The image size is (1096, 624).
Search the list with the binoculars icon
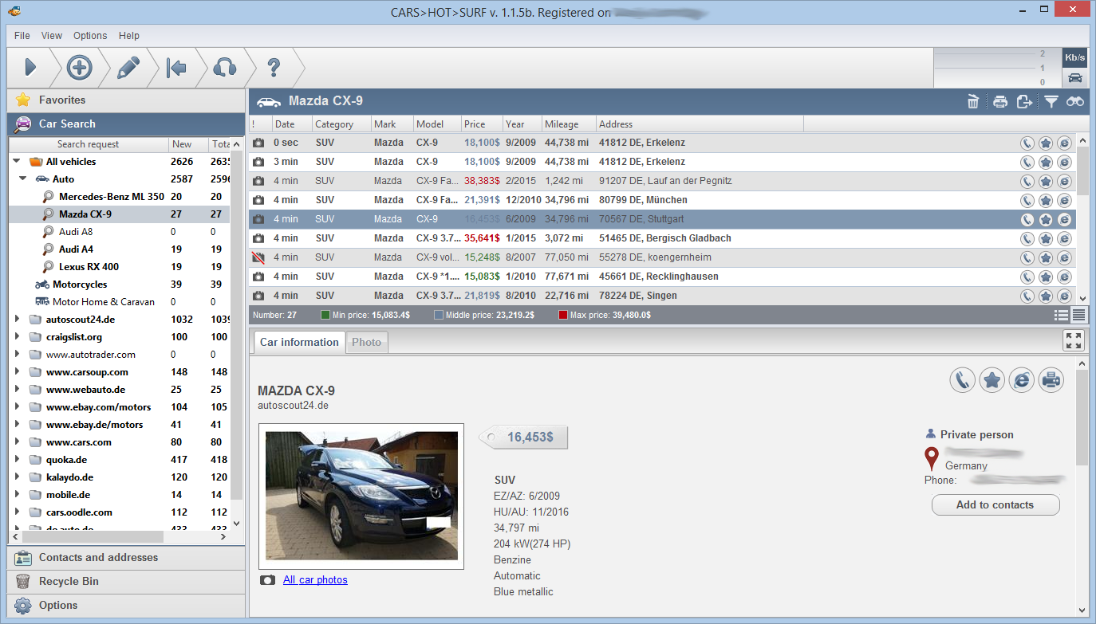point(1075,101)
